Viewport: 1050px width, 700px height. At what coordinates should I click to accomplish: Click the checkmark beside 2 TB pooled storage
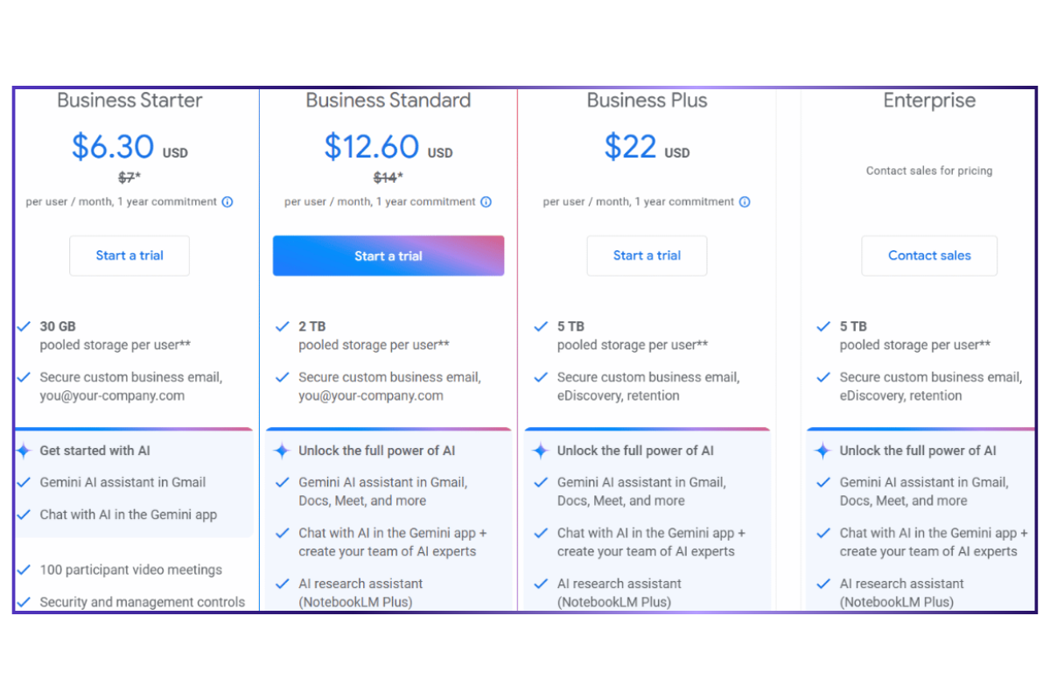pyautogui.click(x=283, y=326)
